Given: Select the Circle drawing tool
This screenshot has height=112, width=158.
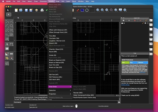Looking at the screenshot, I should 11,26.
